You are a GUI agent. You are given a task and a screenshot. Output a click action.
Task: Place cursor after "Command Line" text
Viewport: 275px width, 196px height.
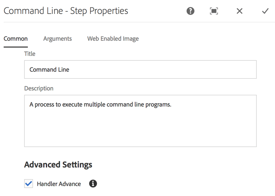pos(70,70)
